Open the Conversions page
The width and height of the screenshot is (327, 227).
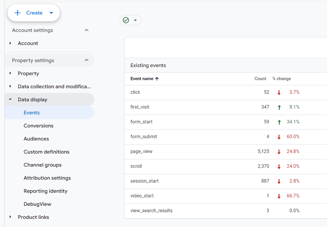pos(39,126)
